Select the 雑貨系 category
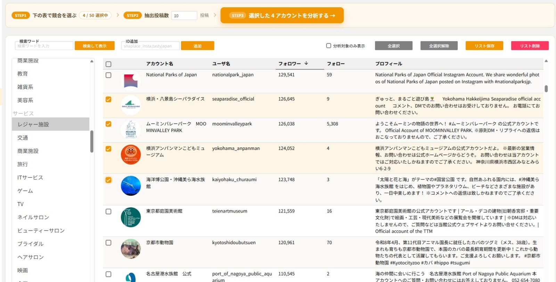 coord(50,87)
